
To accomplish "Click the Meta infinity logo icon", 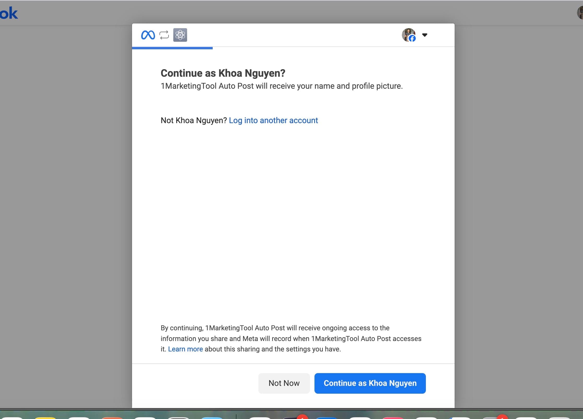I will [148, 35].
